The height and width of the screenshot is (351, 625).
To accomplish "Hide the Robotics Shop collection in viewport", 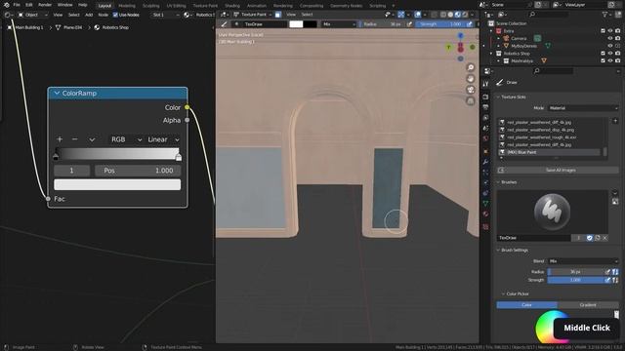I will [610, 54].
